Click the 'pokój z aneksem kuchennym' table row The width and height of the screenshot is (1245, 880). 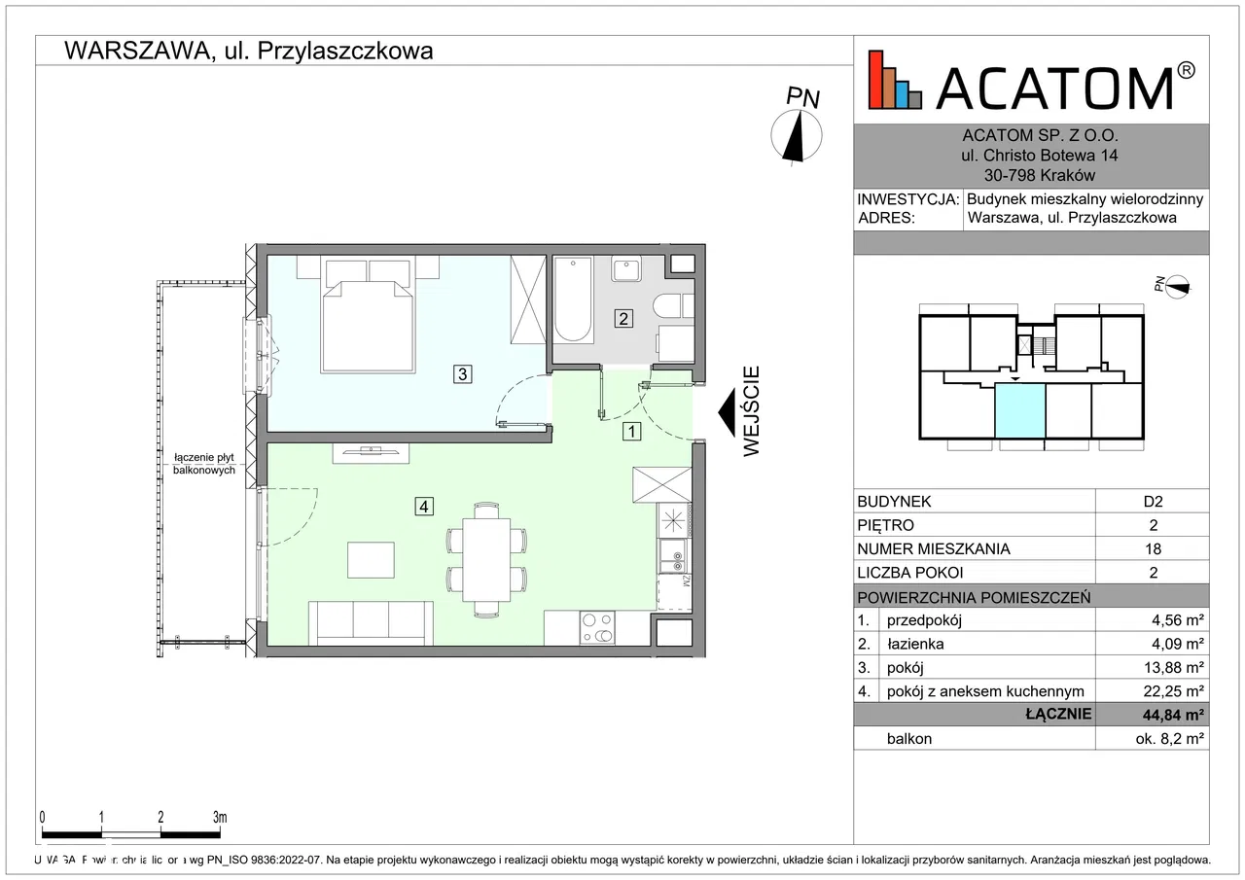(x=1030, y=691)
